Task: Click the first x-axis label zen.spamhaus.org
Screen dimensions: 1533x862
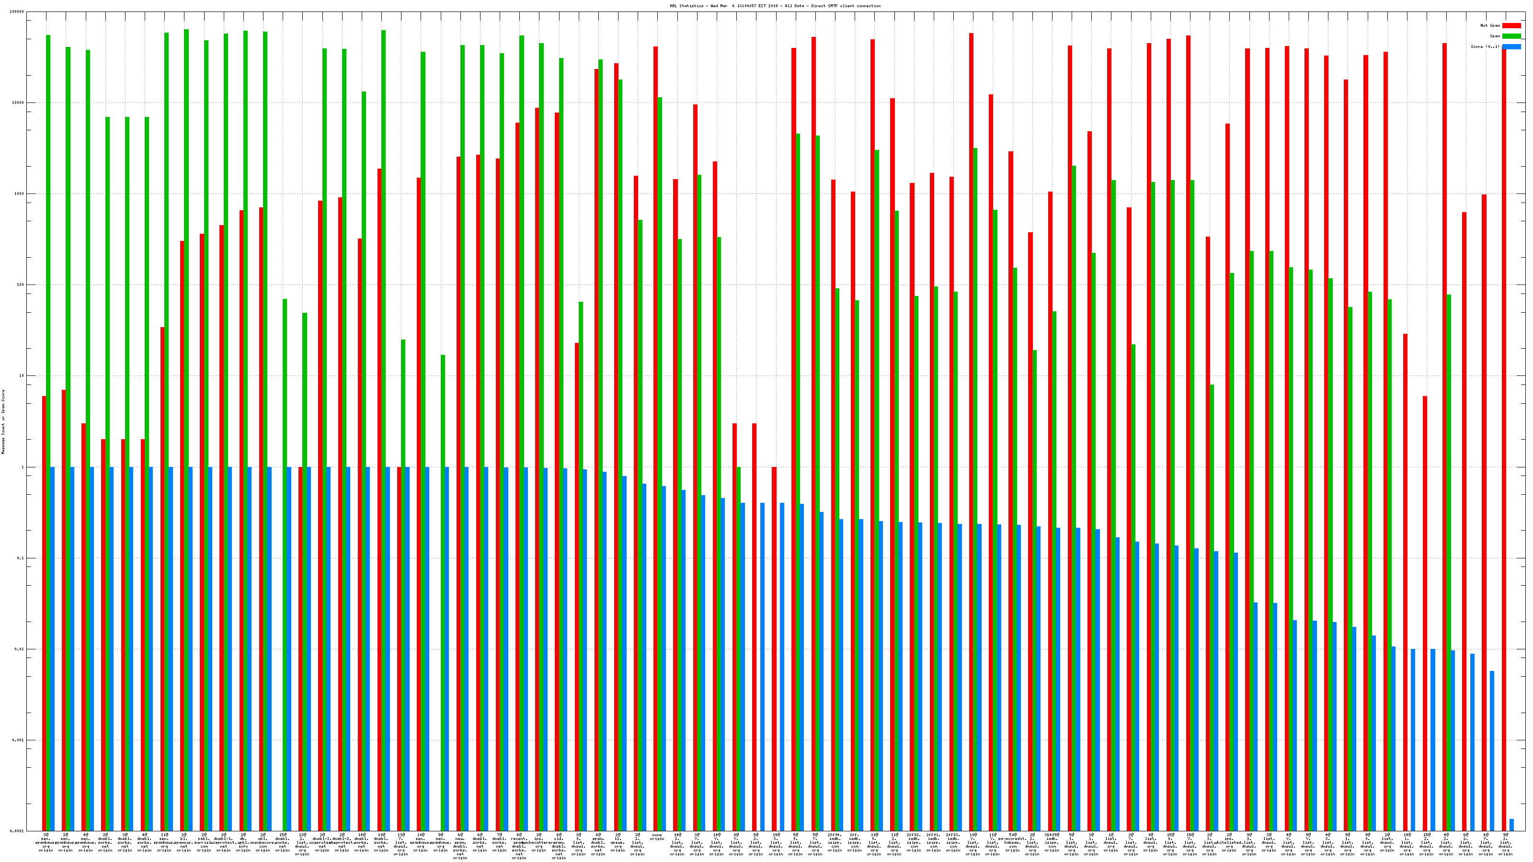Action: pyautogui.click(x=46, y=842)
